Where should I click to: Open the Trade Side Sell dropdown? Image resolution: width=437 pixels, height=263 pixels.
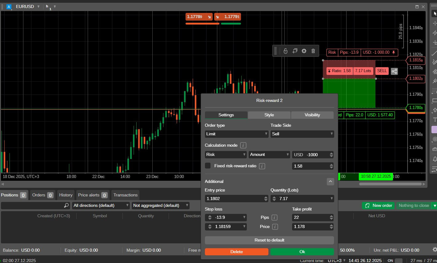[x=302, y=134]
